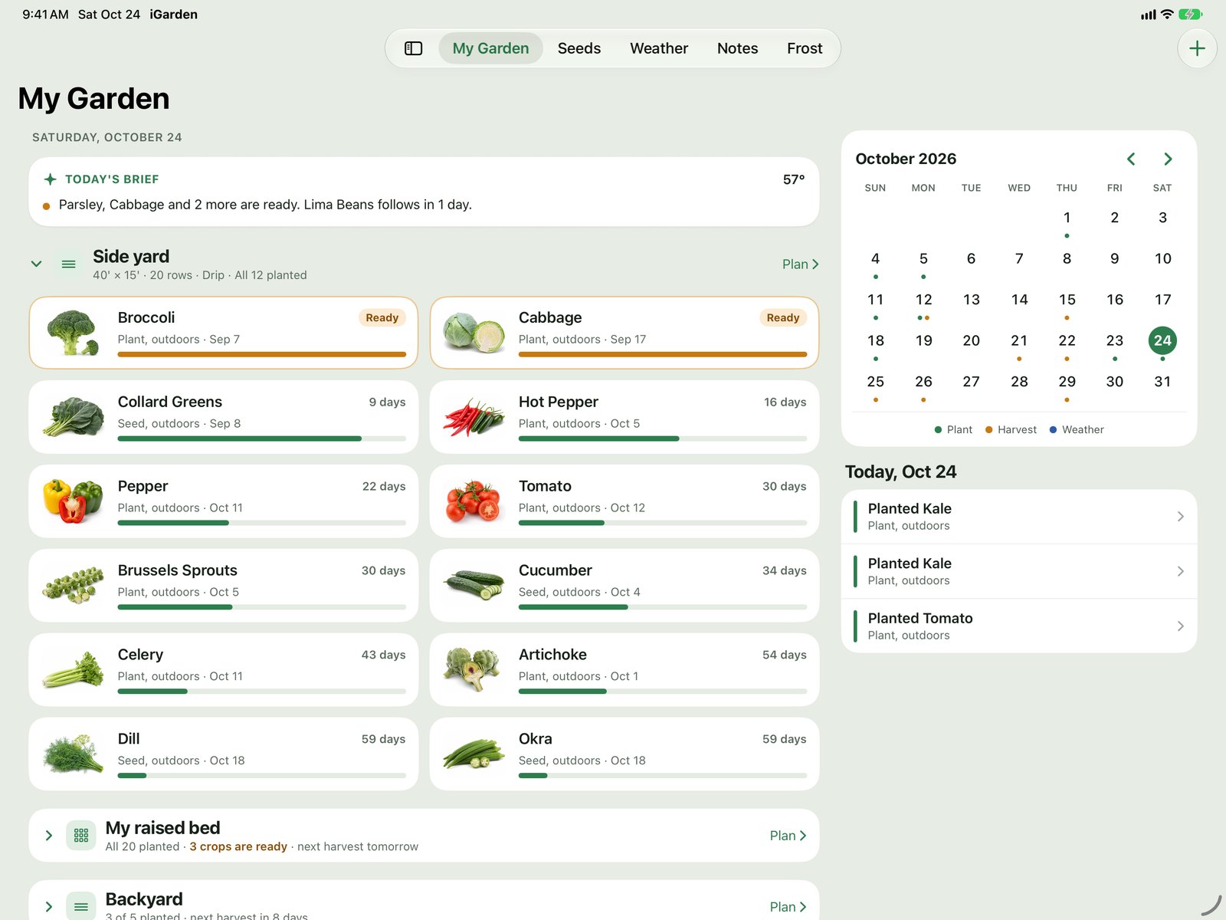Open the Side yard Plan link
This screenshot has height=920, width=1226.
(801, 264)
